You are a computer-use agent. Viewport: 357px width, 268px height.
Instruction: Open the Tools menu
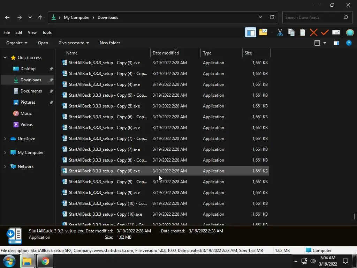[x=47, y=32]
